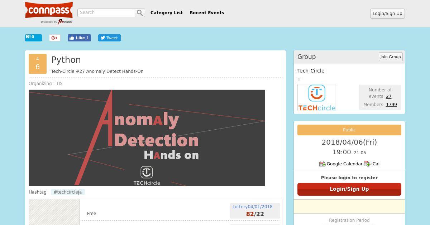Open the Tech-Circle group link
Image resolution: width=430 pixels, height=225 pixels.
[x=311, y=71]
